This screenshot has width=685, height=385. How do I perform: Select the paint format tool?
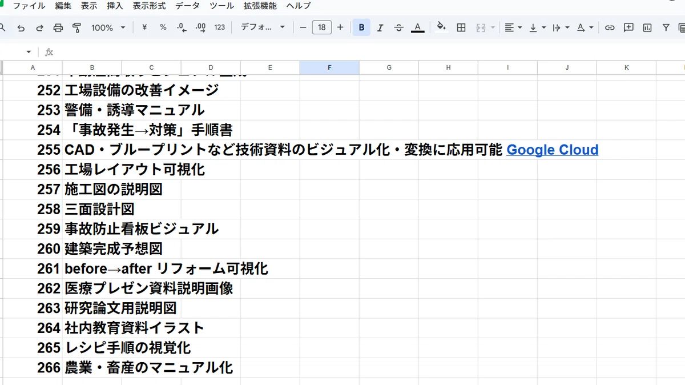77,27
